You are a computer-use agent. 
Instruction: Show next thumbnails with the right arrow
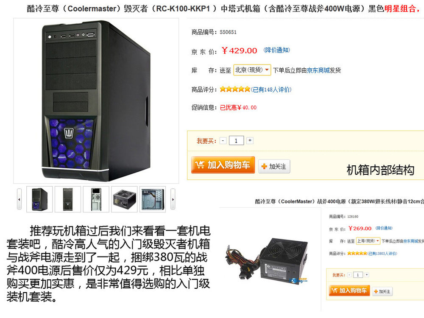click(173, 199)
